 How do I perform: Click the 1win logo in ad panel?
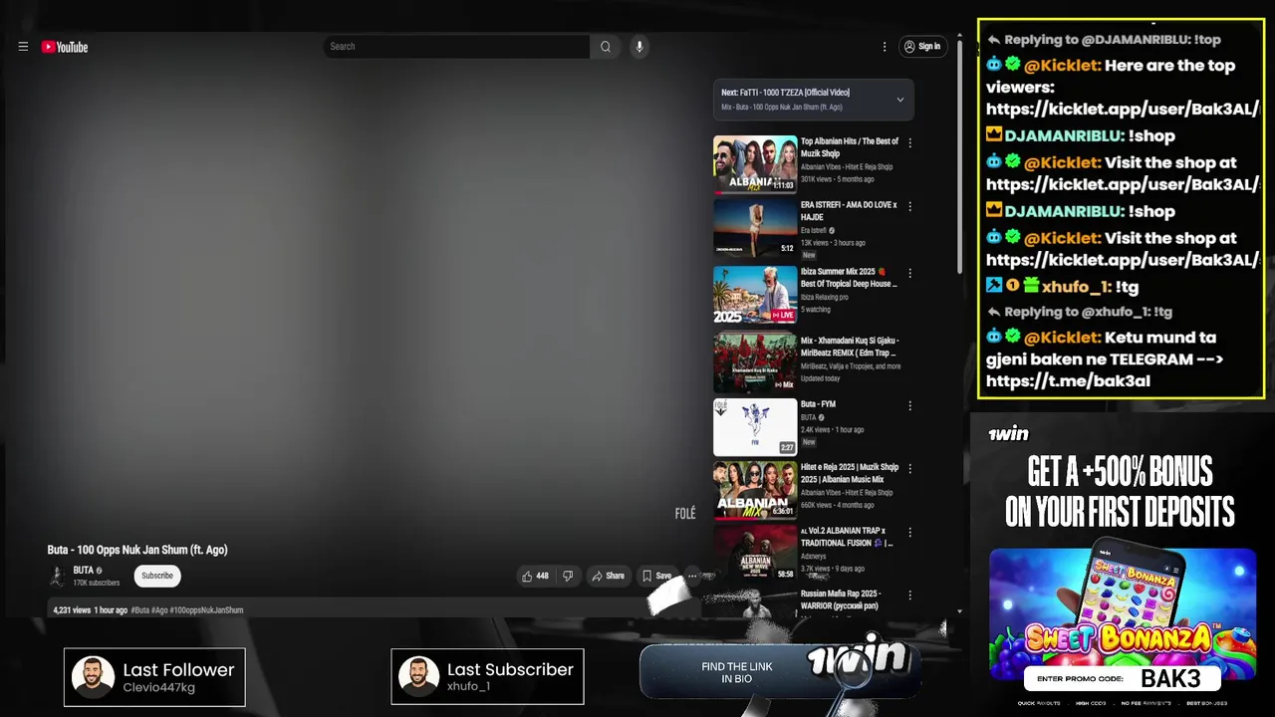click(1008, 434)
